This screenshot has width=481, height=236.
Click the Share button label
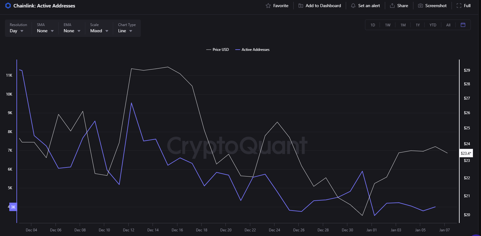tap(403, 6)
